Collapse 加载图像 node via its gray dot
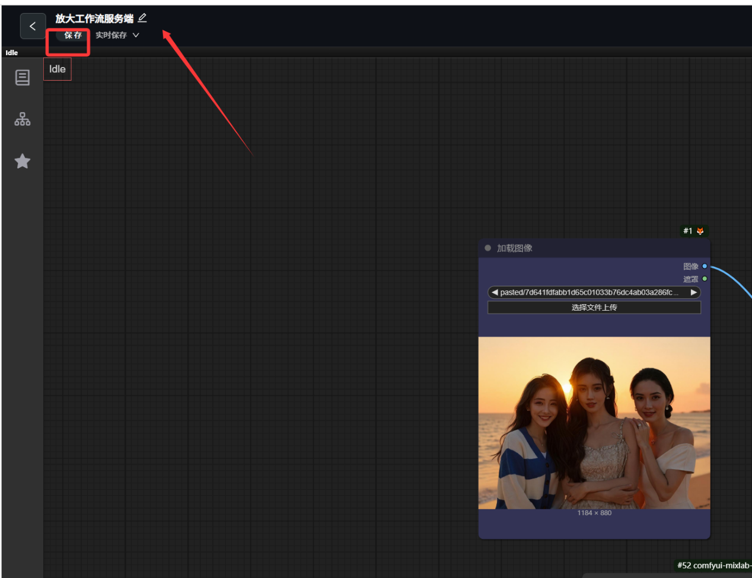Viewport: 752px width, 578px height. tap(487, 248)
